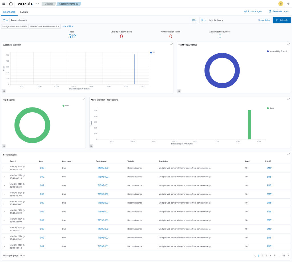Click the Refresh button
292x262 pixels.
(281, 20)
